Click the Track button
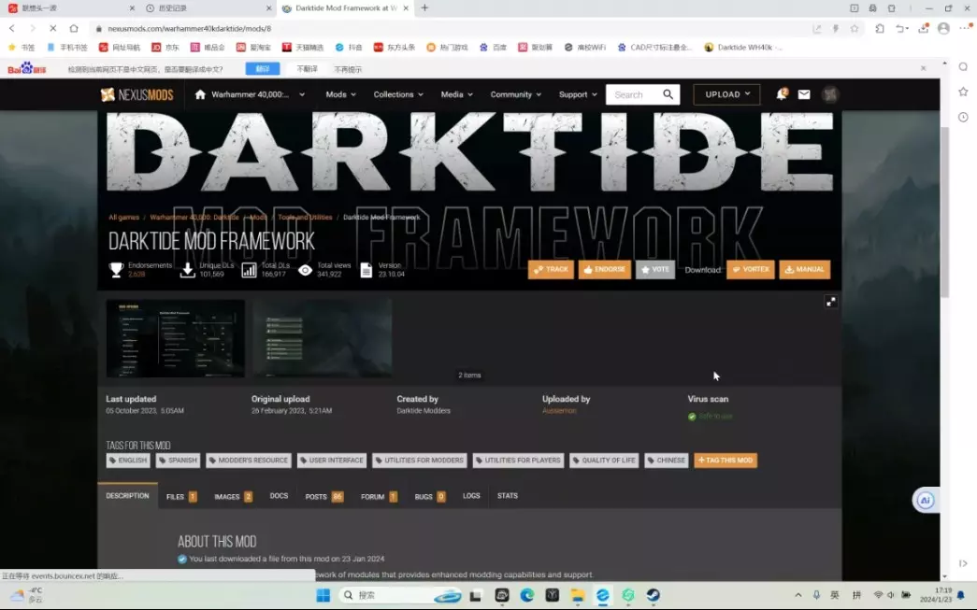Screen dimensions: 977x610 (551, 270)
